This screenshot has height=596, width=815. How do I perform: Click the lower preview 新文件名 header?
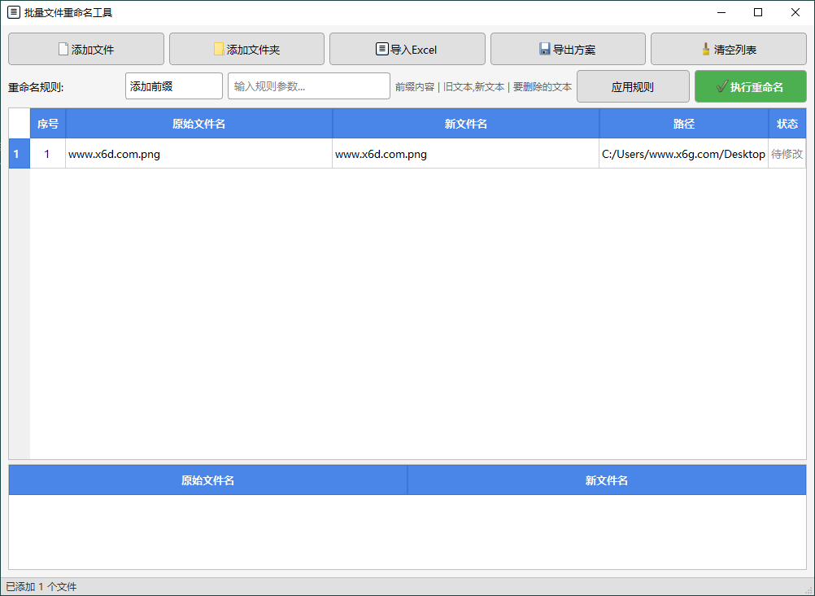click(606, 480)
